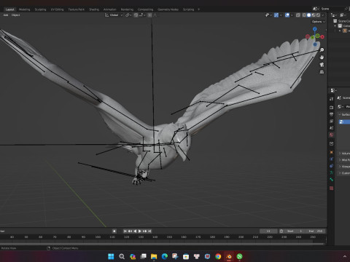Toggle snapping magnet in viewport header
The width and height of the screenshot is (350, 262).
coord(136,15)
